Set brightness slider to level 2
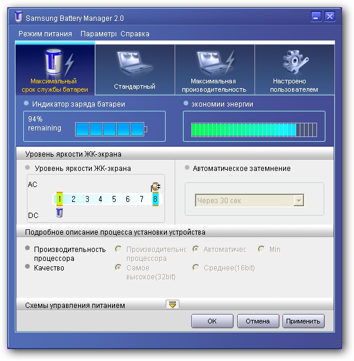Screen dimensions: 354x361 click(x=73, y=199)
